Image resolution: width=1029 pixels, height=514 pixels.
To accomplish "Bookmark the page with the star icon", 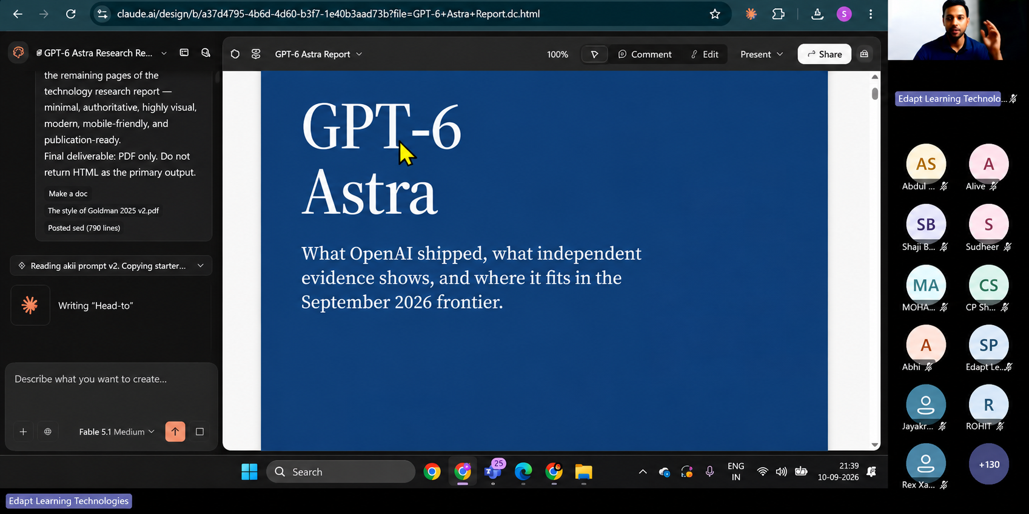I will point(715,14).
